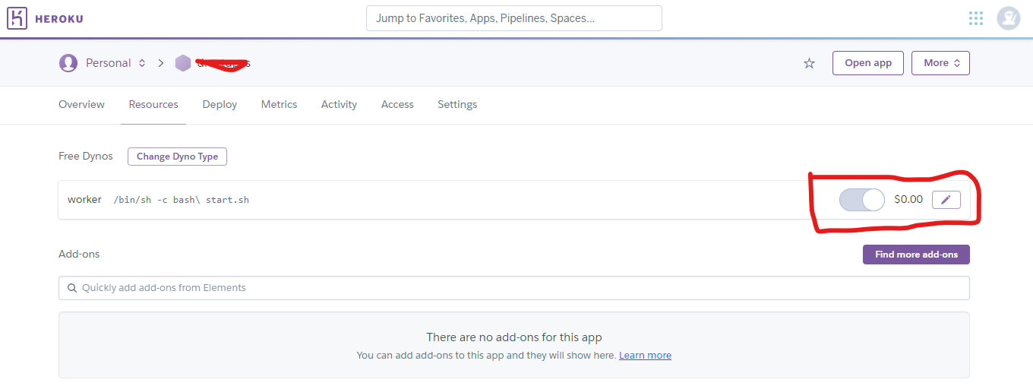
Task: Go to the Settings tab
Action: coord(457,104)
